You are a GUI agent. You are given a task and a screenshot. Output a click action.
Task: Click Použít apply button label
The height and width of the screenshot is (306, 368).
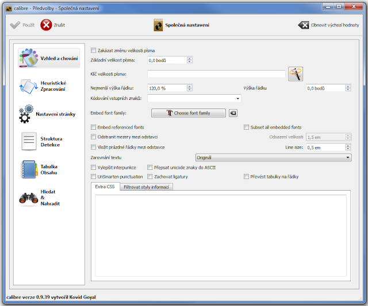click(x=29, y=25)
